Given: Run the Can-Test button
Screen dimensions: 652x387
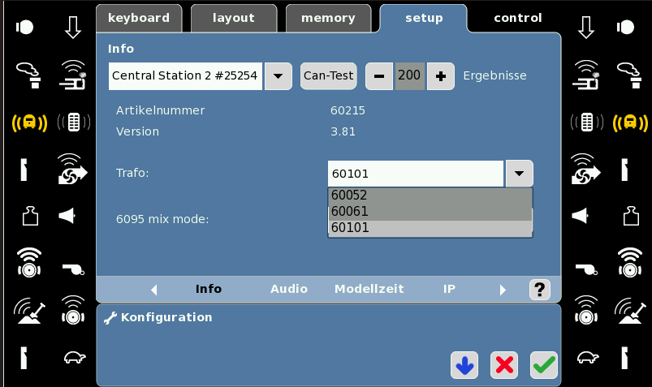Looking at the screenshot, I should point(329,76).
